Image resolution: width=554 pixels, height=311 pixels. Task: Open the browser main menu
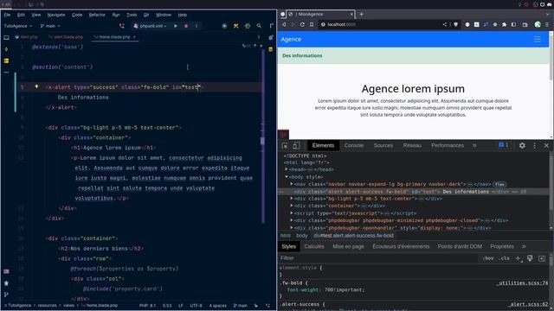(547, 24)
